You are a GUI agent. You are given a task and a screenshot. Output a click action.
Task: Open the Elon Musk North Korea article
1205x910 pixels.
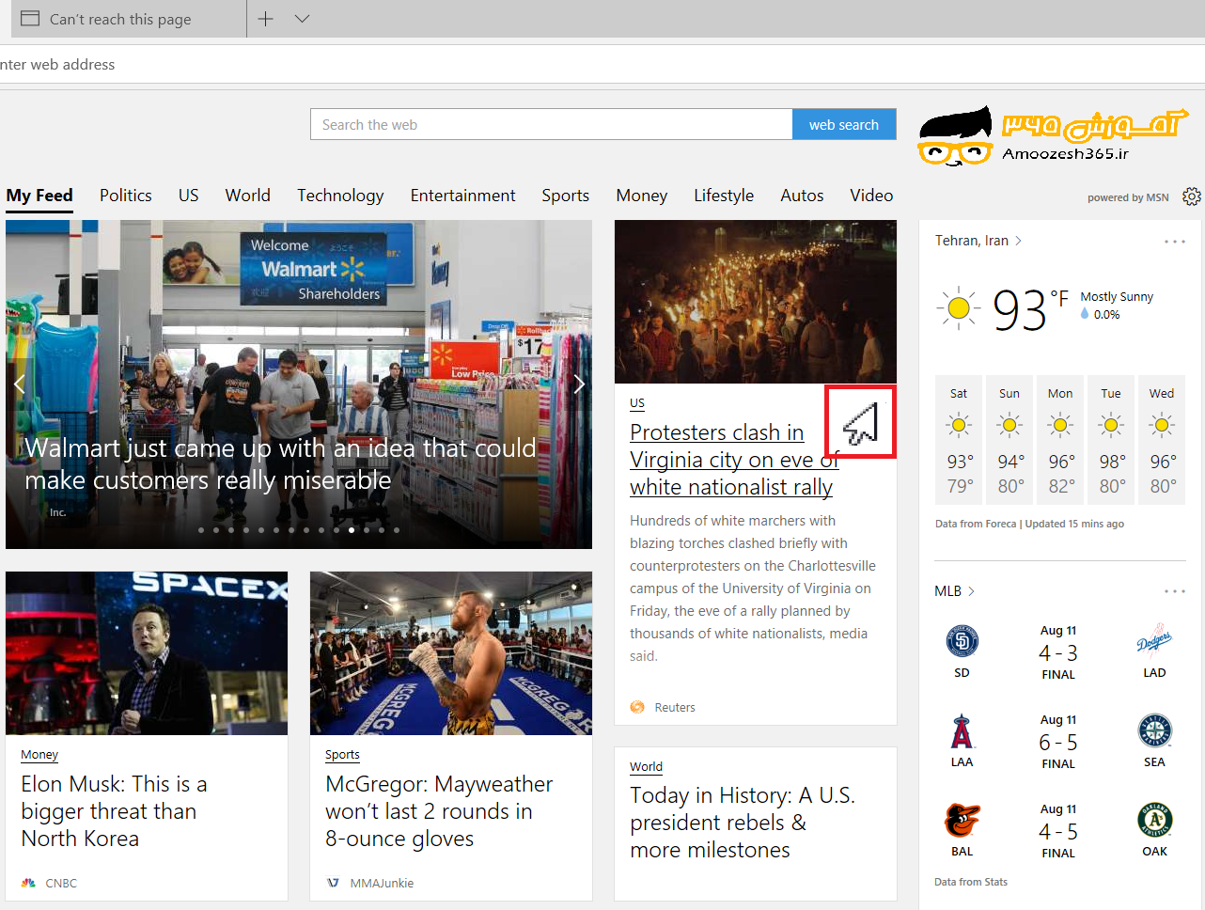(114, 811)
